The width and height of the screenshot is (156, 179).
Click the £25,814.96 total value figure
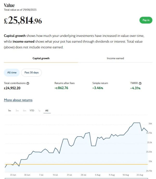tap(23, 21)
